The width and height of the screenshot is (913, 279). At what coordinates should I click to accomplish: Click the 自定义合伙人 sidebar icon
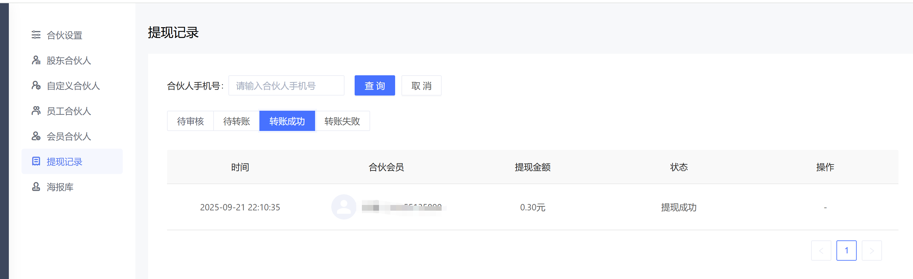tap(36, 85)
